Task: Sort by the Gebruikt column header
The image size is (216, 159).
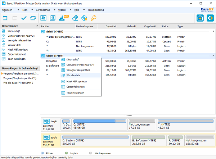Action: [127, 26]
